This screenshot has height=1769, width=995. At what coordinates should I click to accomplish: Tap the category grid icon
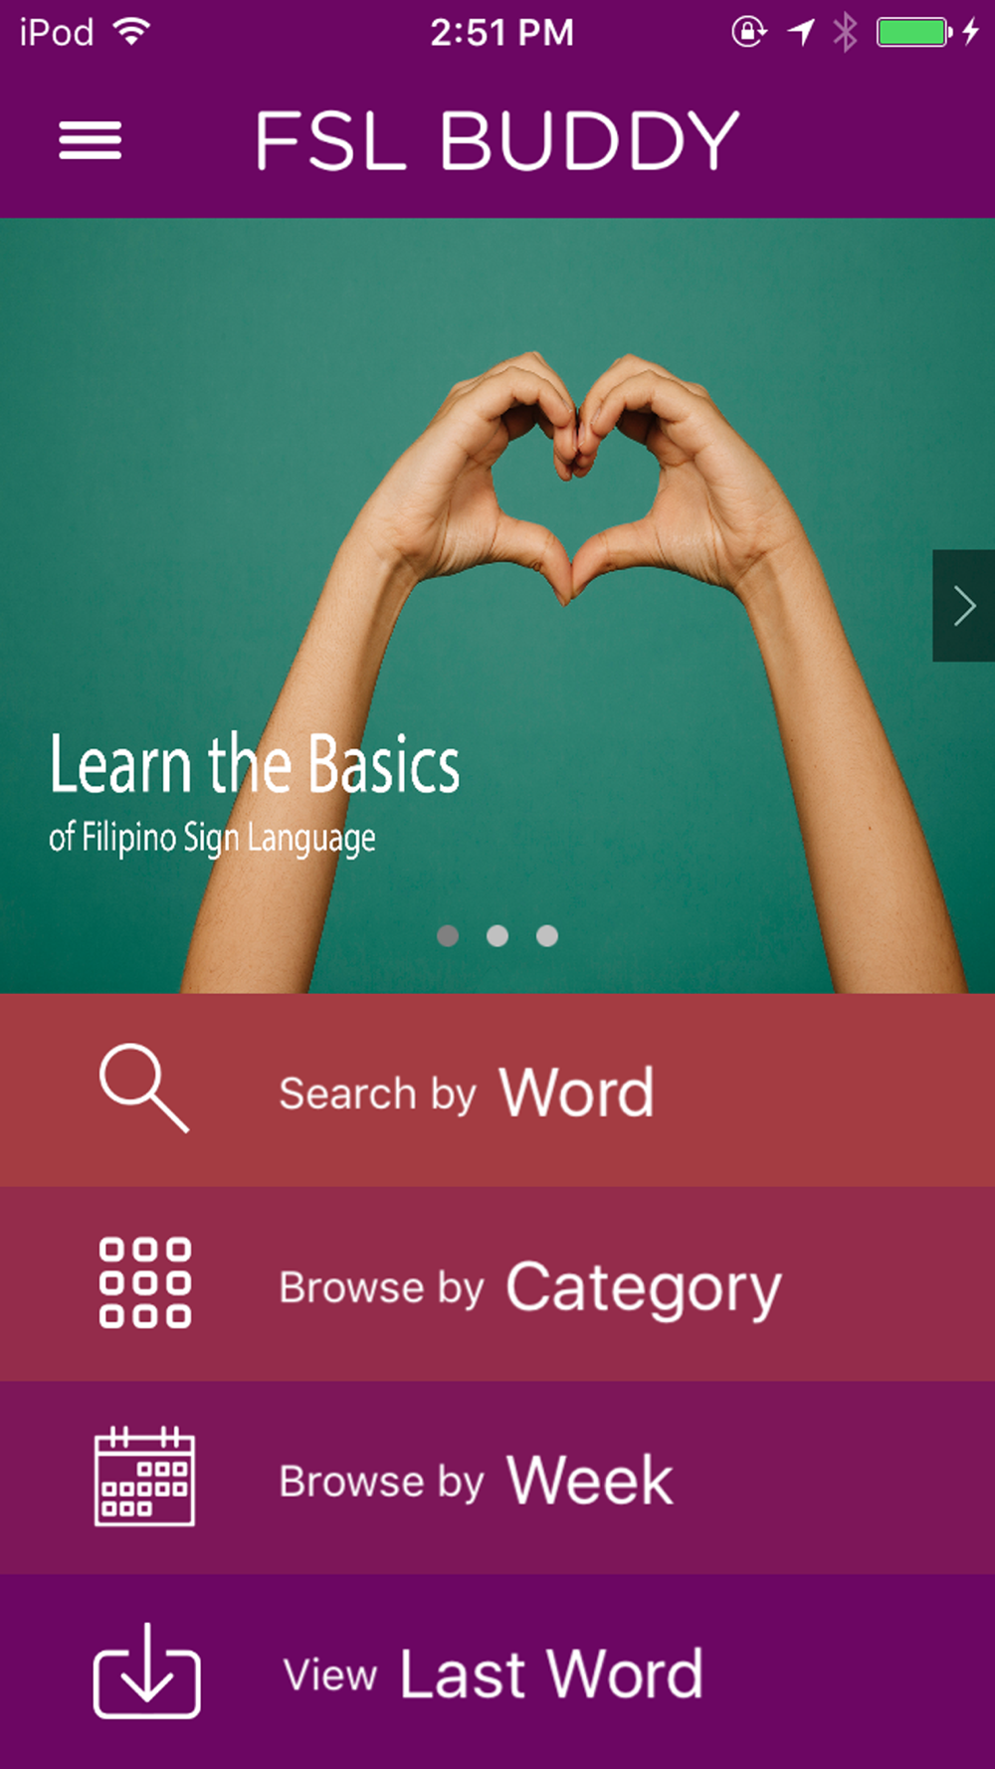(x=145, y=1283)
